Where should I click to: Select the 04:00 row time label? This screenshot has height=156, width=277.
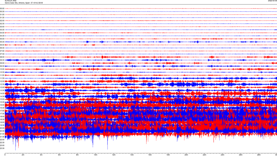(x=2, y=33)
